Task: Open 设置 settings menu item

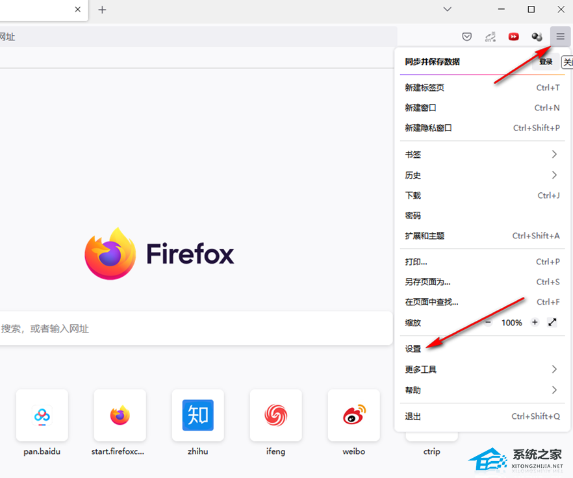Action: 482,349
